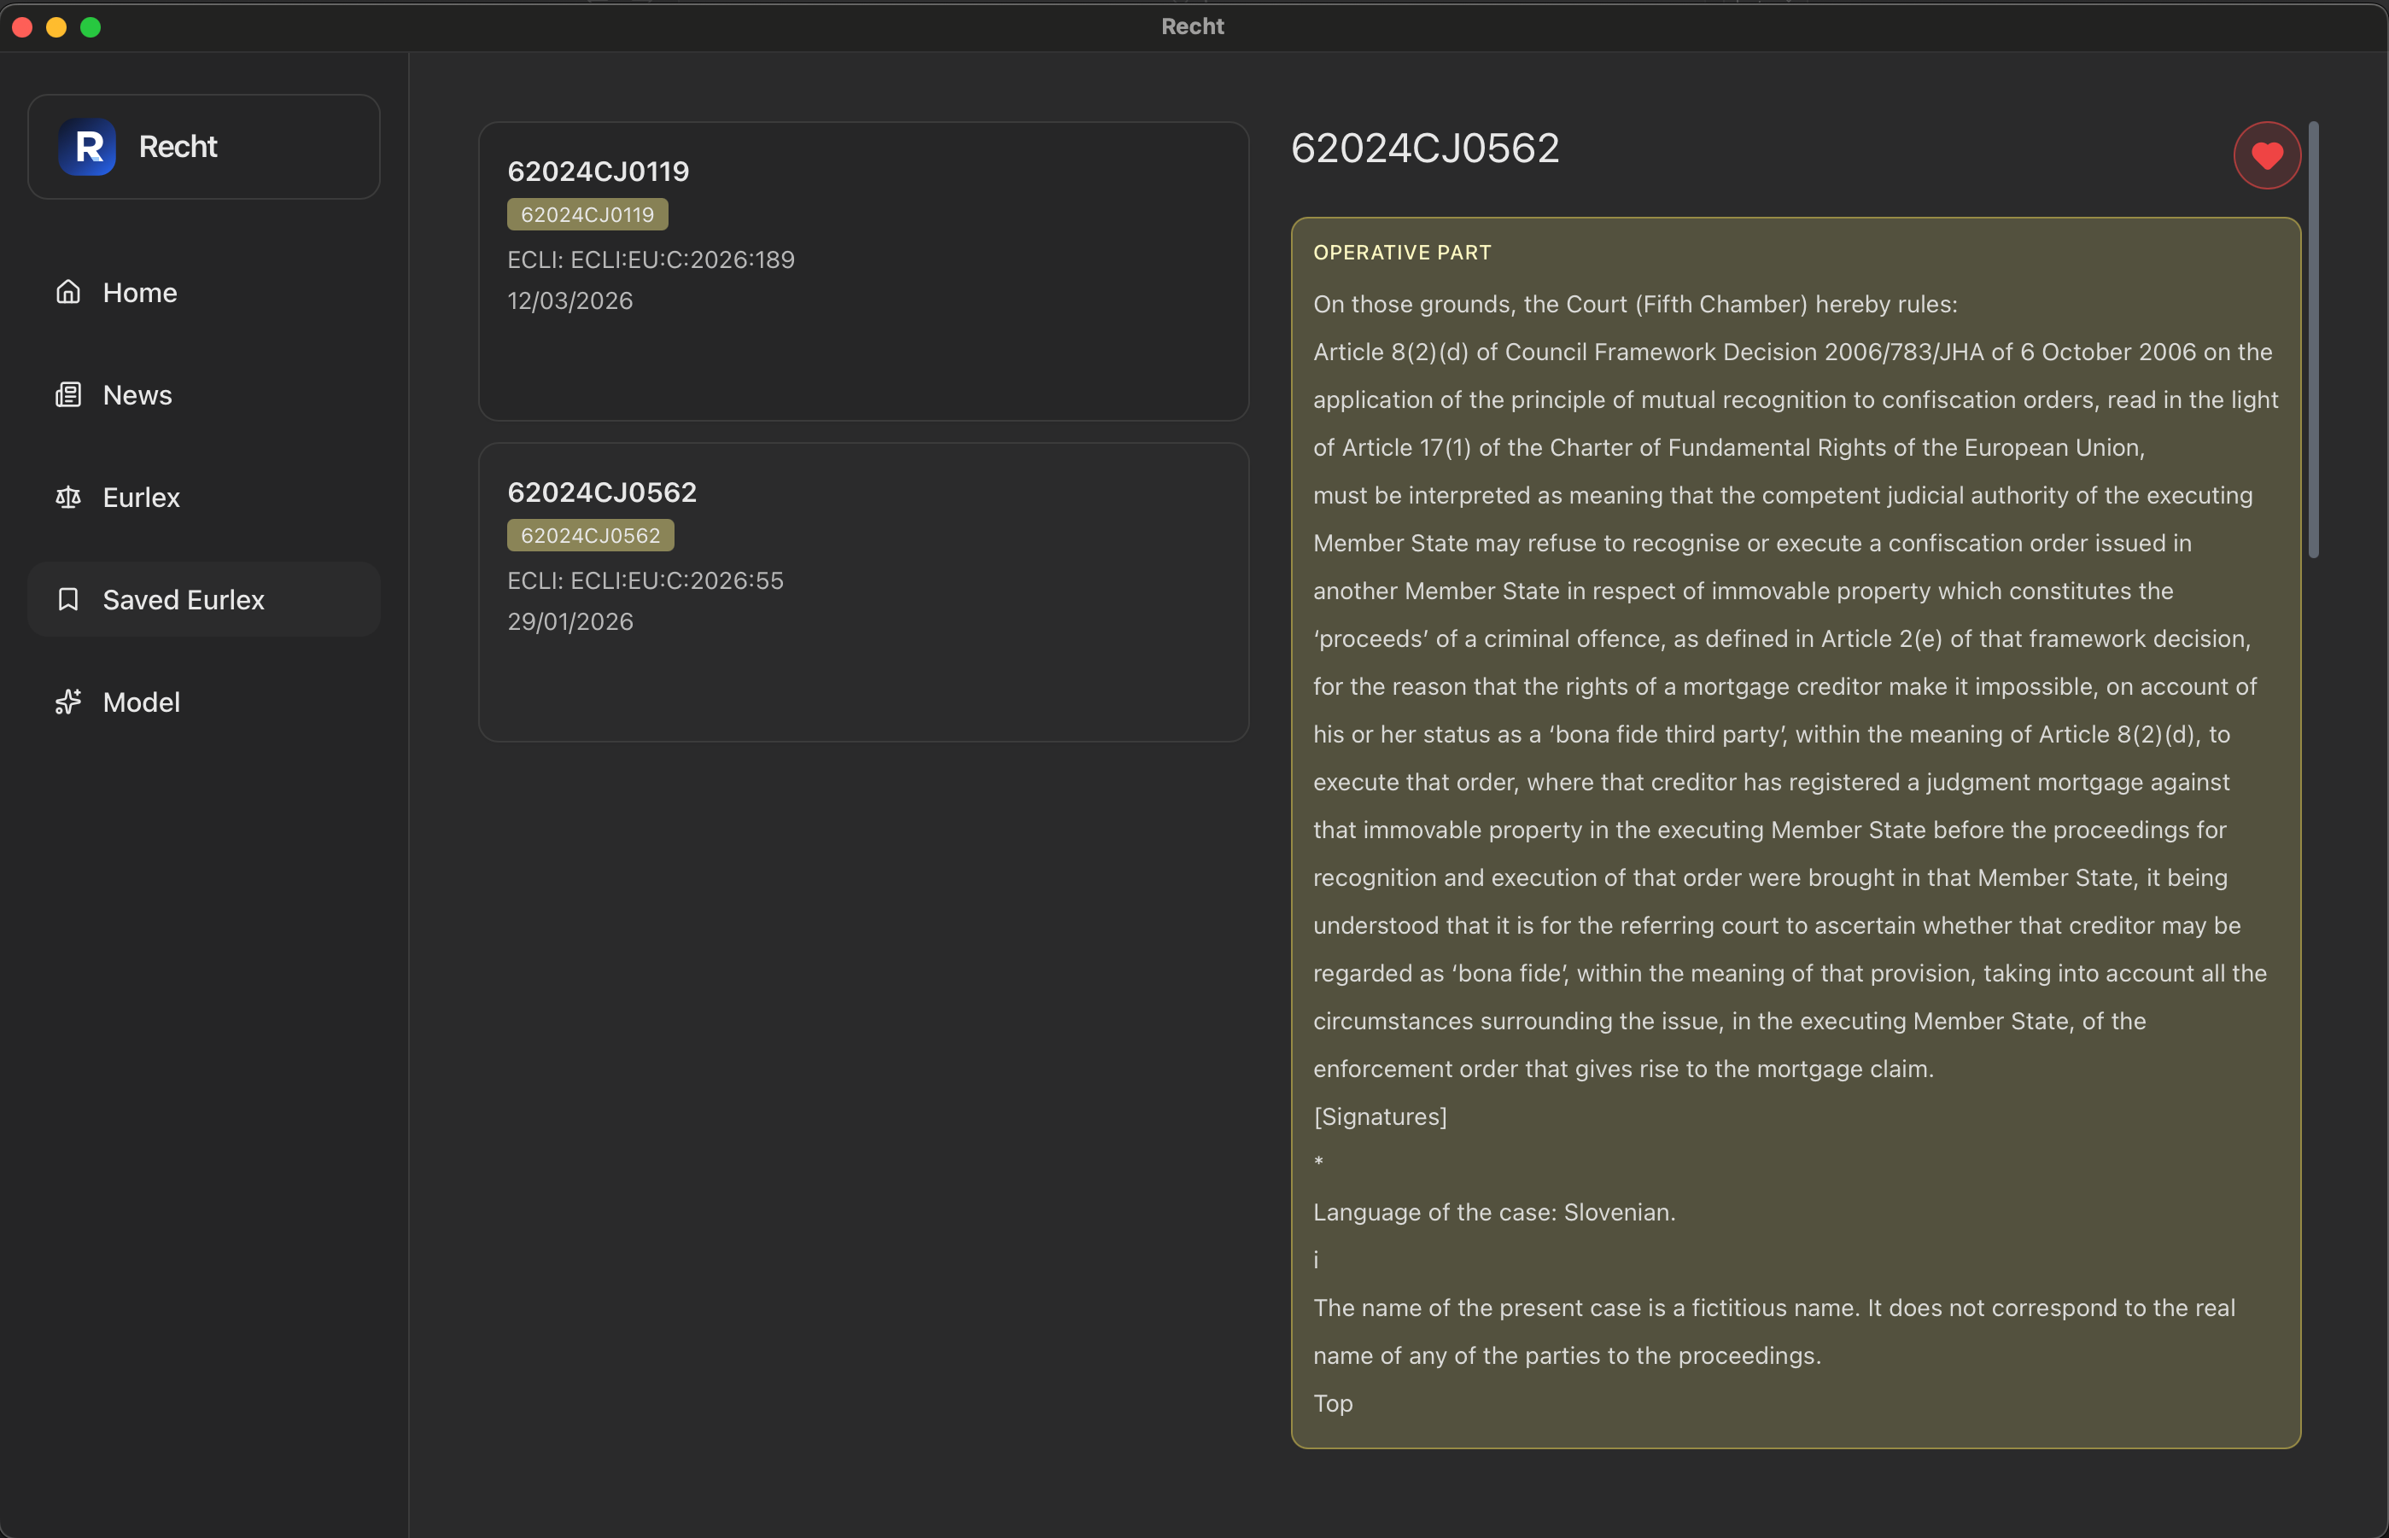
Task: Open the Home menu item
Action: click(x=140, y=293)
